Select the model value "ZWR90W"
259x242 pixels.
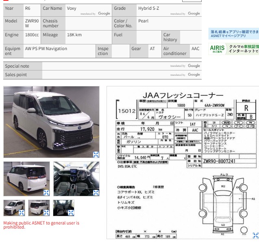pos(32,23)
